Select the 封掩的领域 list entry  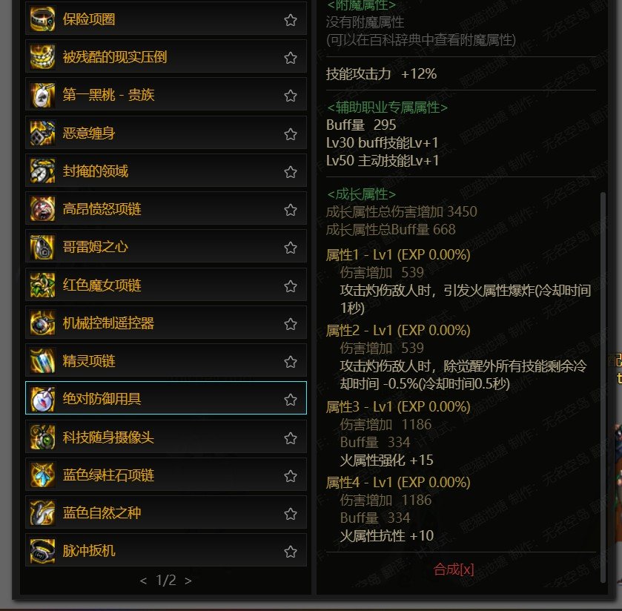(x=166, y=171)
